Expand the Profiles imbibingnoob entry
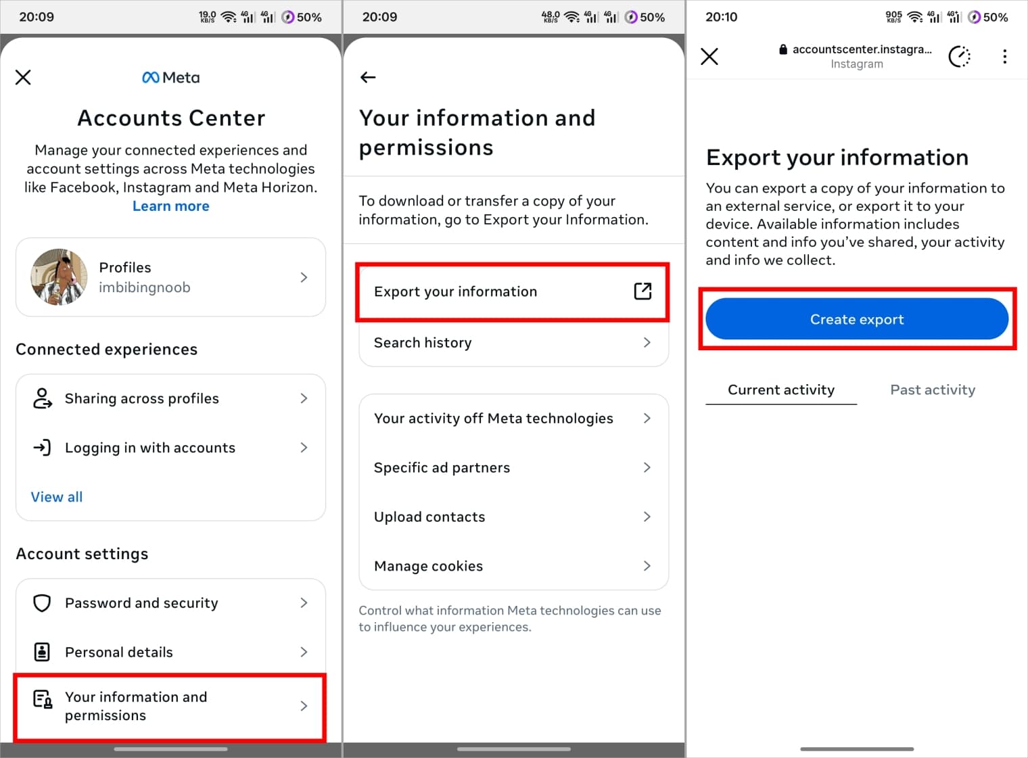This screenshot has width=1028, height=758. click(302, 277)
